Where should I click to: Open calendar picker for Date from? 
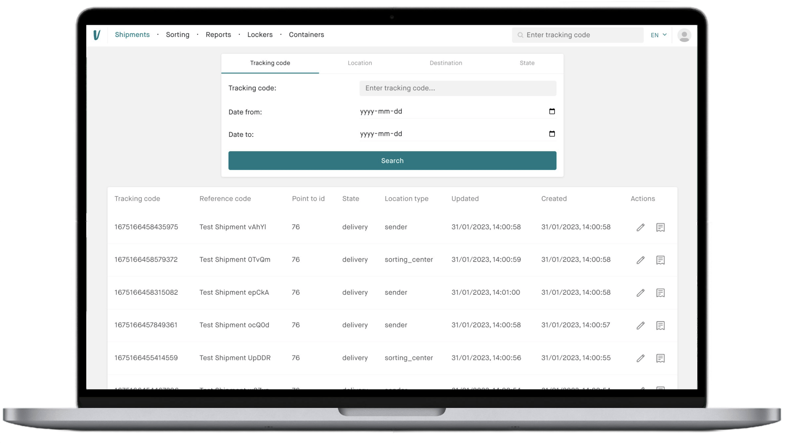click(552, 111)
